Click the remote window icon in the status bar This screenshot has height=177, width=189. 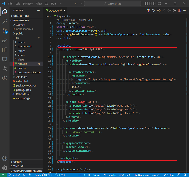(x=3, y=175)
